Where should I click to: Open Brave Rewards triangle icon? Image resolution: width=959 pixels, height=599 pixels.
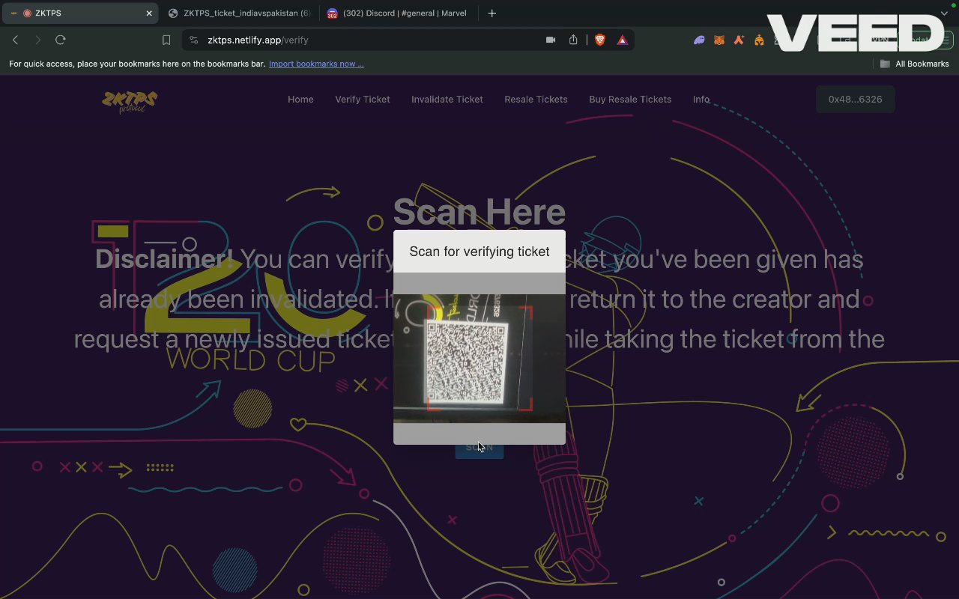pyautogui.click(x=623, y=40)
